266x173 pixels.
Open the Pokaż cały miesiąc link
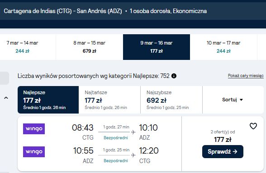point(246,76)
